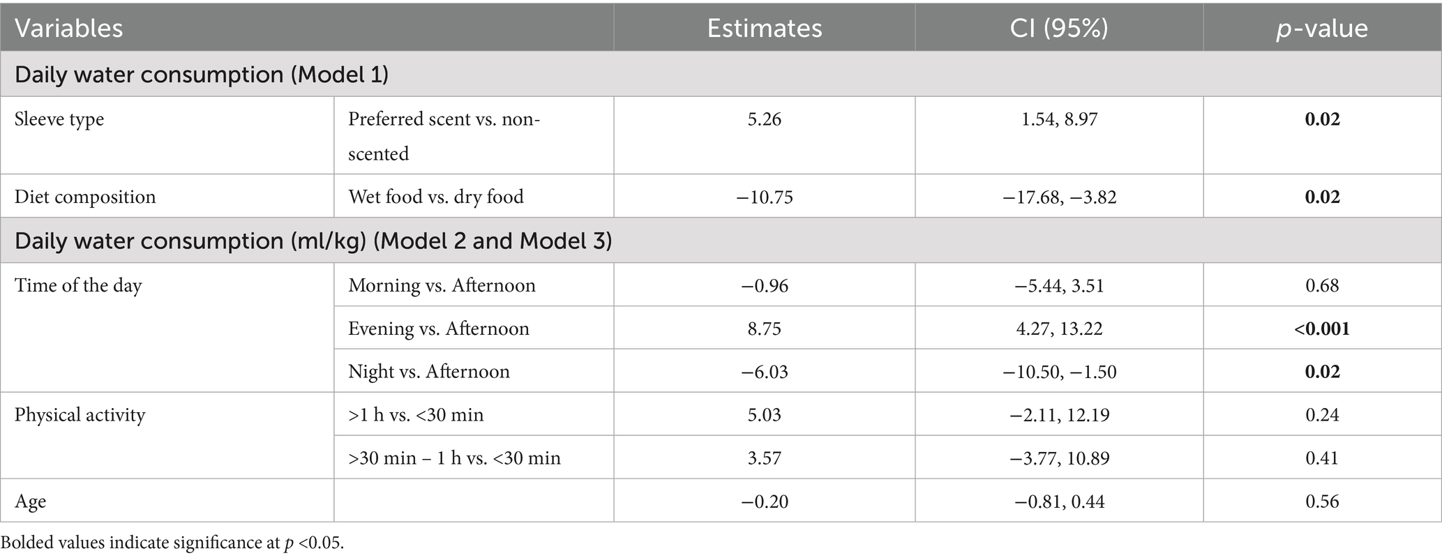Click the Age variable label
Viewport: 1442px width, 558px height.
31,502
